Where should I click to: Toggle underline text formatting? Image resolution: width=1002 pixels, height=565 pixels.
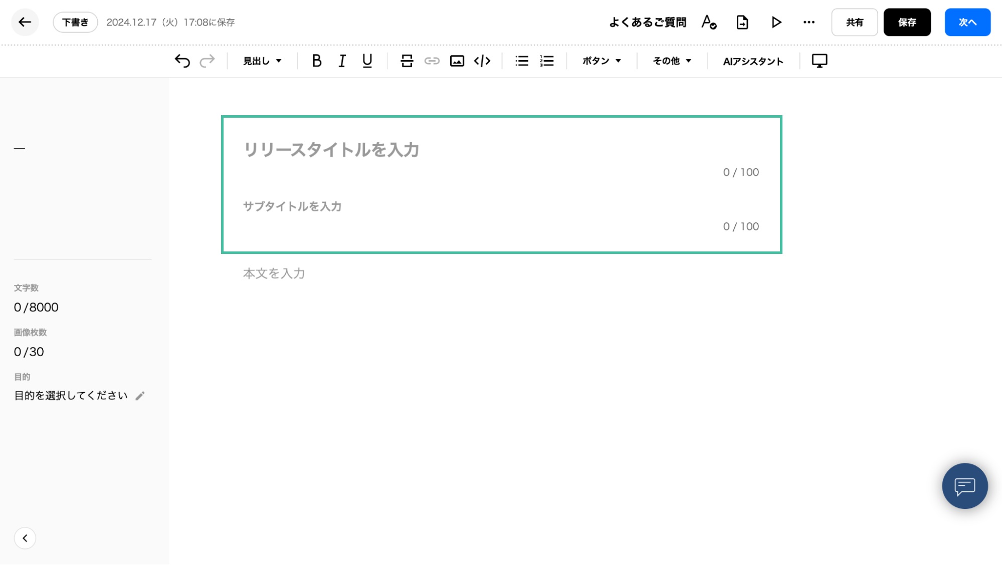point(367,61)
